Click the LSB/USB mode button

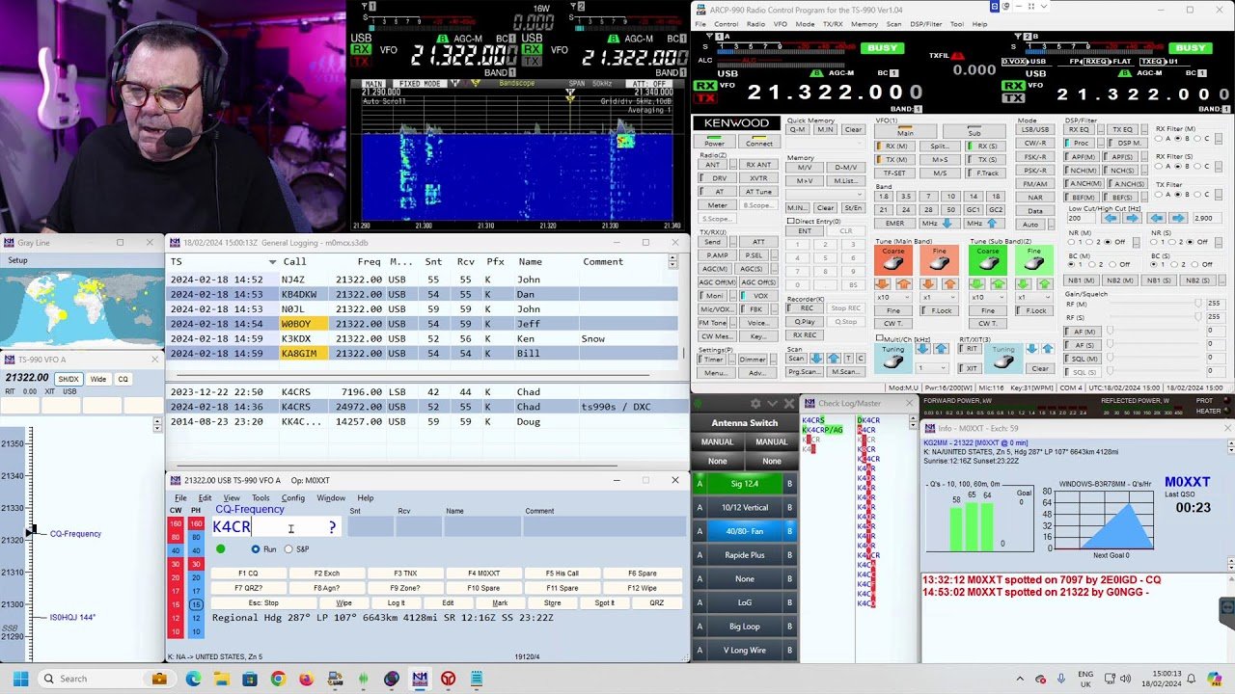[x=1035, y=129]
